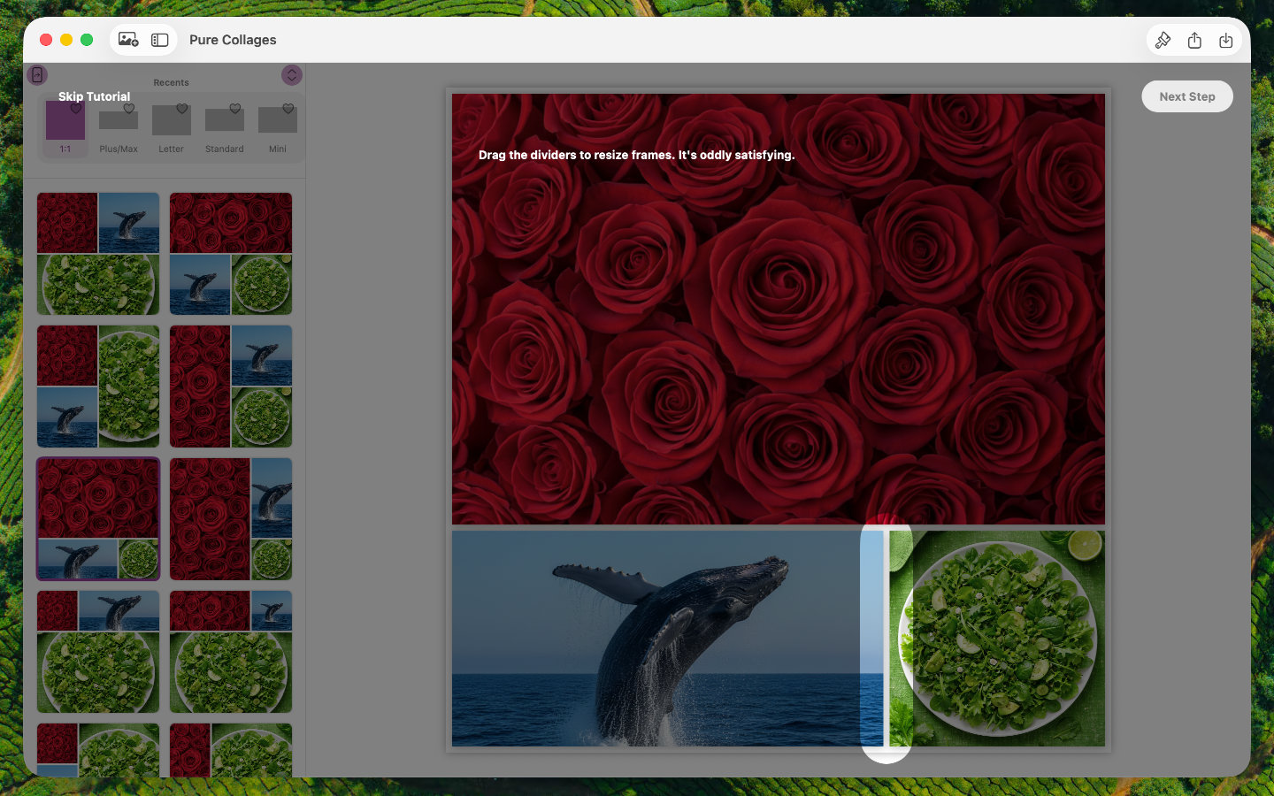Viewport: 1274px width, 796px height.
Task: Select the 1:1 canvas size
Action: coord(65,127)
